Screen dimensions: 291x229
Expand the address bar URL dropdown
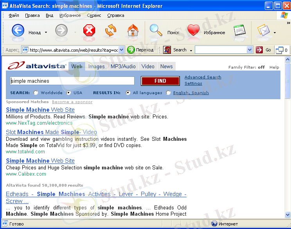[x=121, y=50]
